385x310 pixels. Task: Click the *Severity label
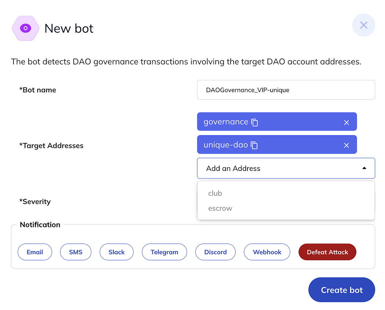[35, 202]
